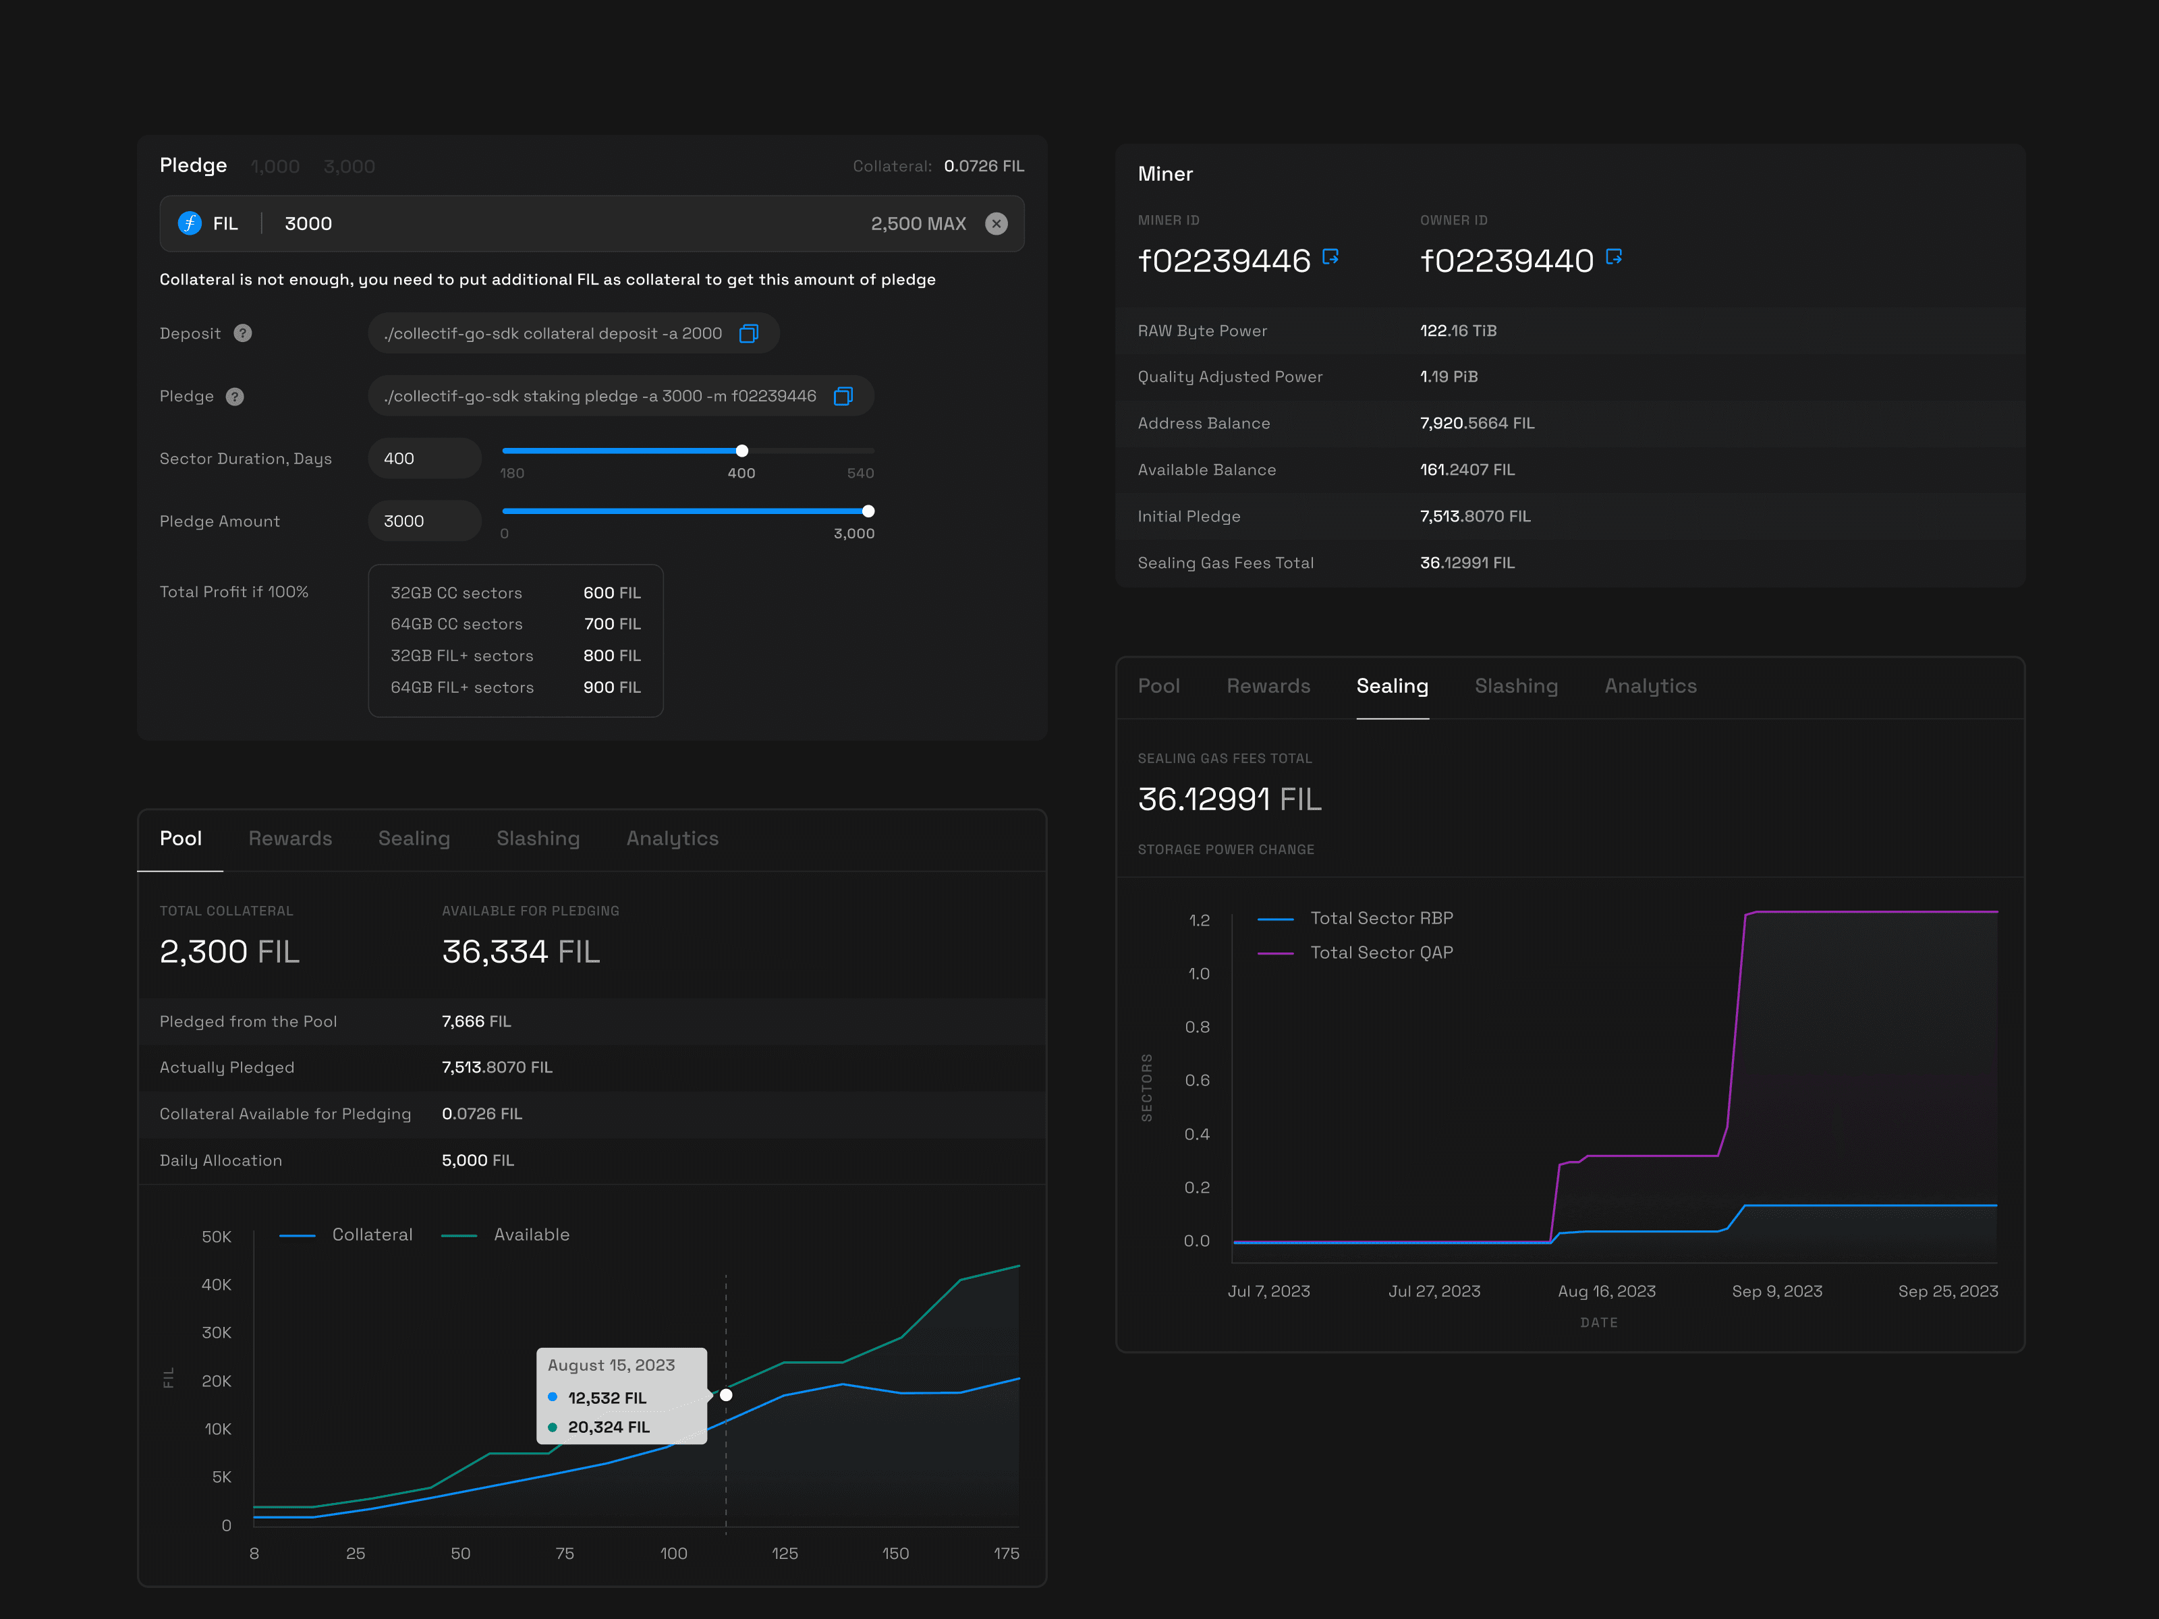Open the Slashing tab in the pool panel

538,839
